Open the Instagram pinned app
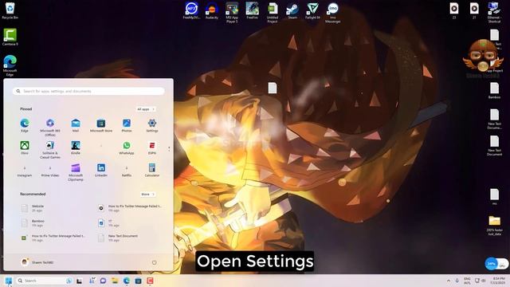Image resolution: width=510 pixels, height=287 pixels. point(25,171)
